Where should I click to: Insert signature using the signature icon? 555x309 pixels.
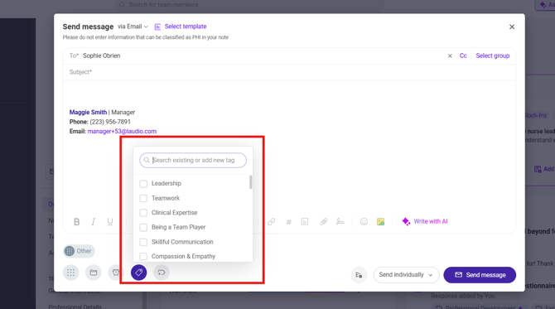(340, 222)
